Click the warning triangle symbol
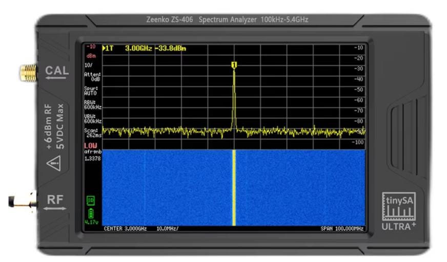This screenshot has height=262, width=447. (53, 164)
